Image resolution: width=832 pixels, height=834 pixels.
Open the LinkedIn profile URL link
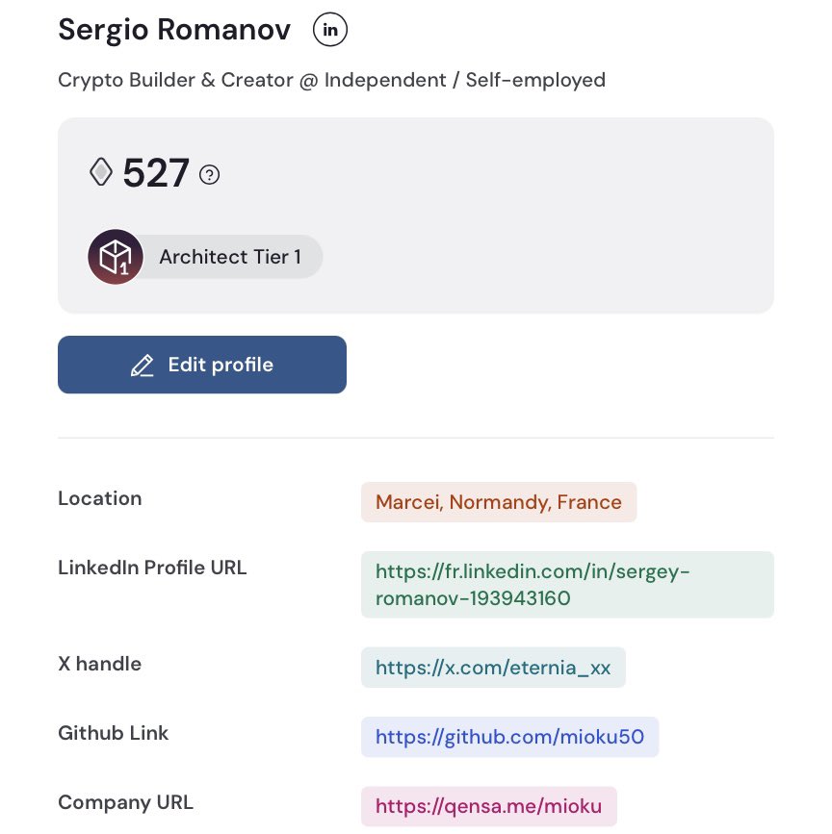point(567,585)
